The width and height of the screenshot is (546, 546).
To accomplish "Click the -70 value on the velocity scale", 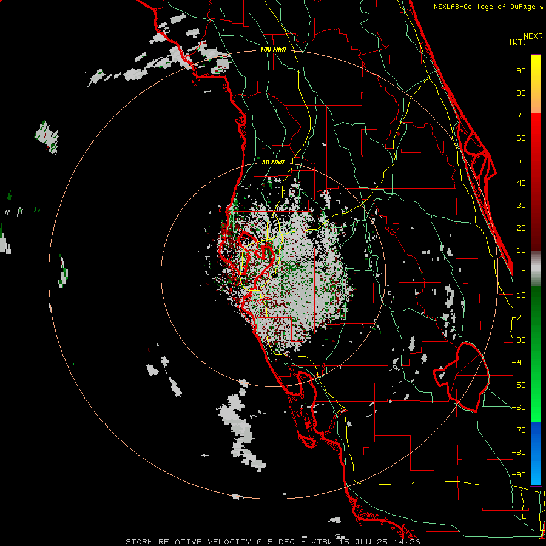I will click(519, 430).
